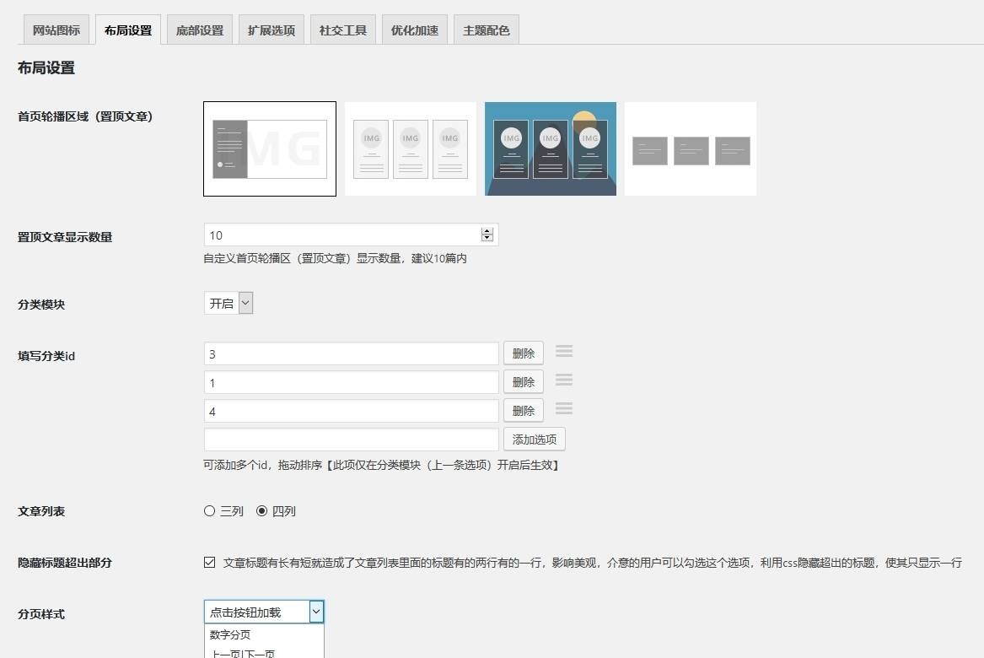Click the 置顶文章显示数量 number stepper arrows
Screen dimensions: 984x658
tap(487, 235)
